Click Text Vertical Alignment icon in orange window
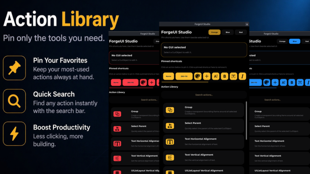The width and height of the screenshot is (310, 174). [170, 158]
